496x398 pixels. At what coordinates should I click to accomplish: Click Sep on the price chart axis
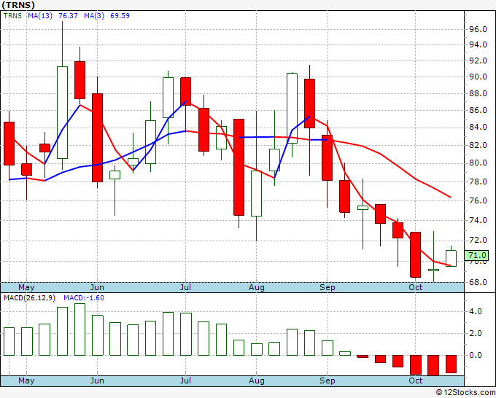click(x=327, y=287)
